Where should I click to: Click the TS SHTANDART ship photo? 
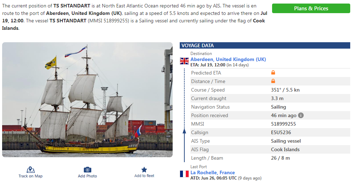pos(87,100)
